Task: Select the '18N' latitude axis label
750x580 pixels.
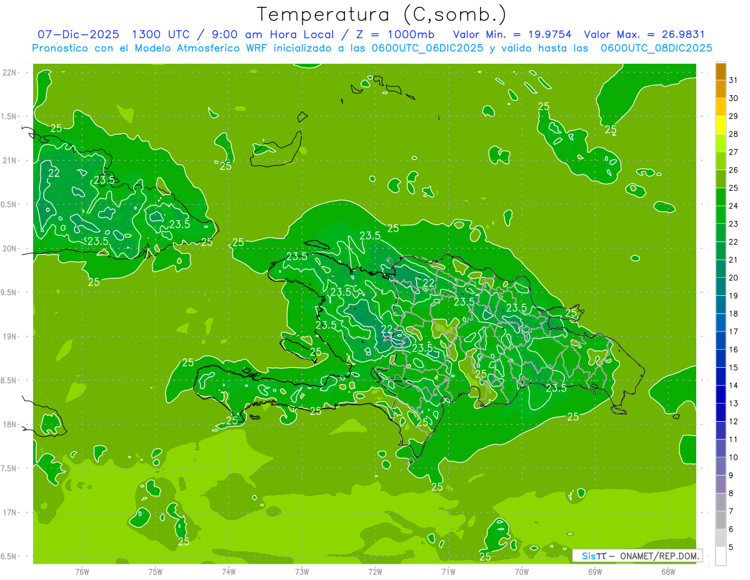Action: coord(9,424)
